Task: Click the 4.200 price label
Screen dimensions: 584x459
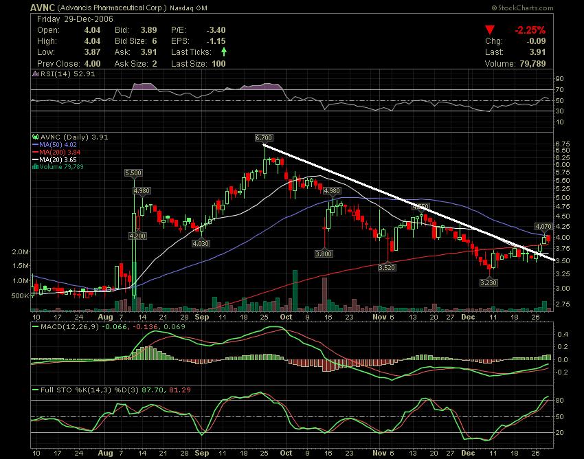Action: [137, 236]
